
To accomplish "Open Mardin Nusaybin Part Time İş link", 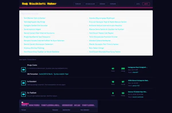I will 104,44.
